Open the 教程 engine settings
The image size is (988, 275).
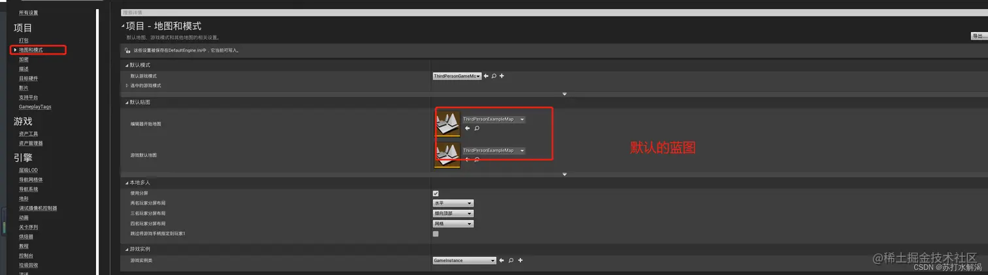coord(24,246)
